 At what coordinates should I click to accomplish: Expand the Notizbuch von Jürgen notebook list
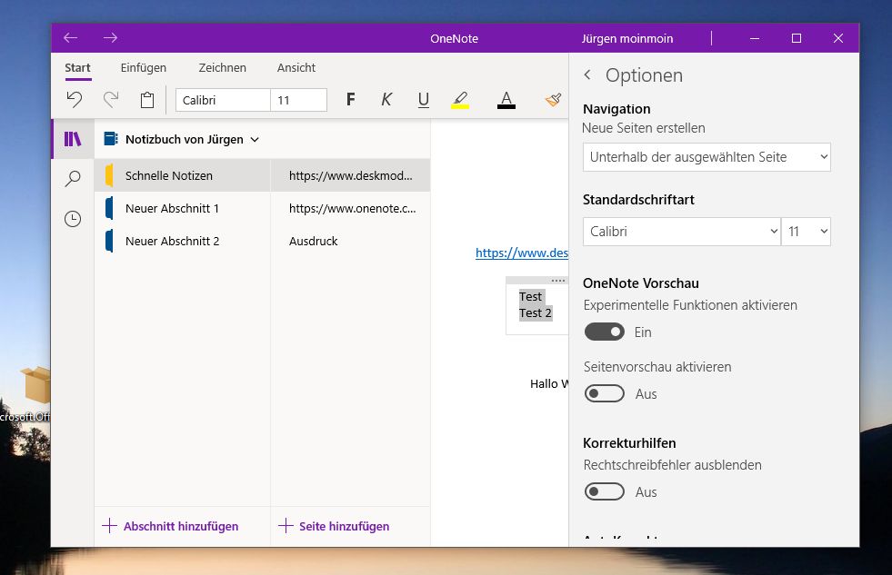tap(255, 139)
